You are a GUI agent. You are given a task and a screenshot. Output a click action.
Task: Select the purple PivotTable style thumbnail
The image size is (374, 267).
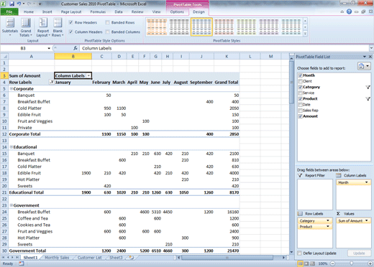268,27
